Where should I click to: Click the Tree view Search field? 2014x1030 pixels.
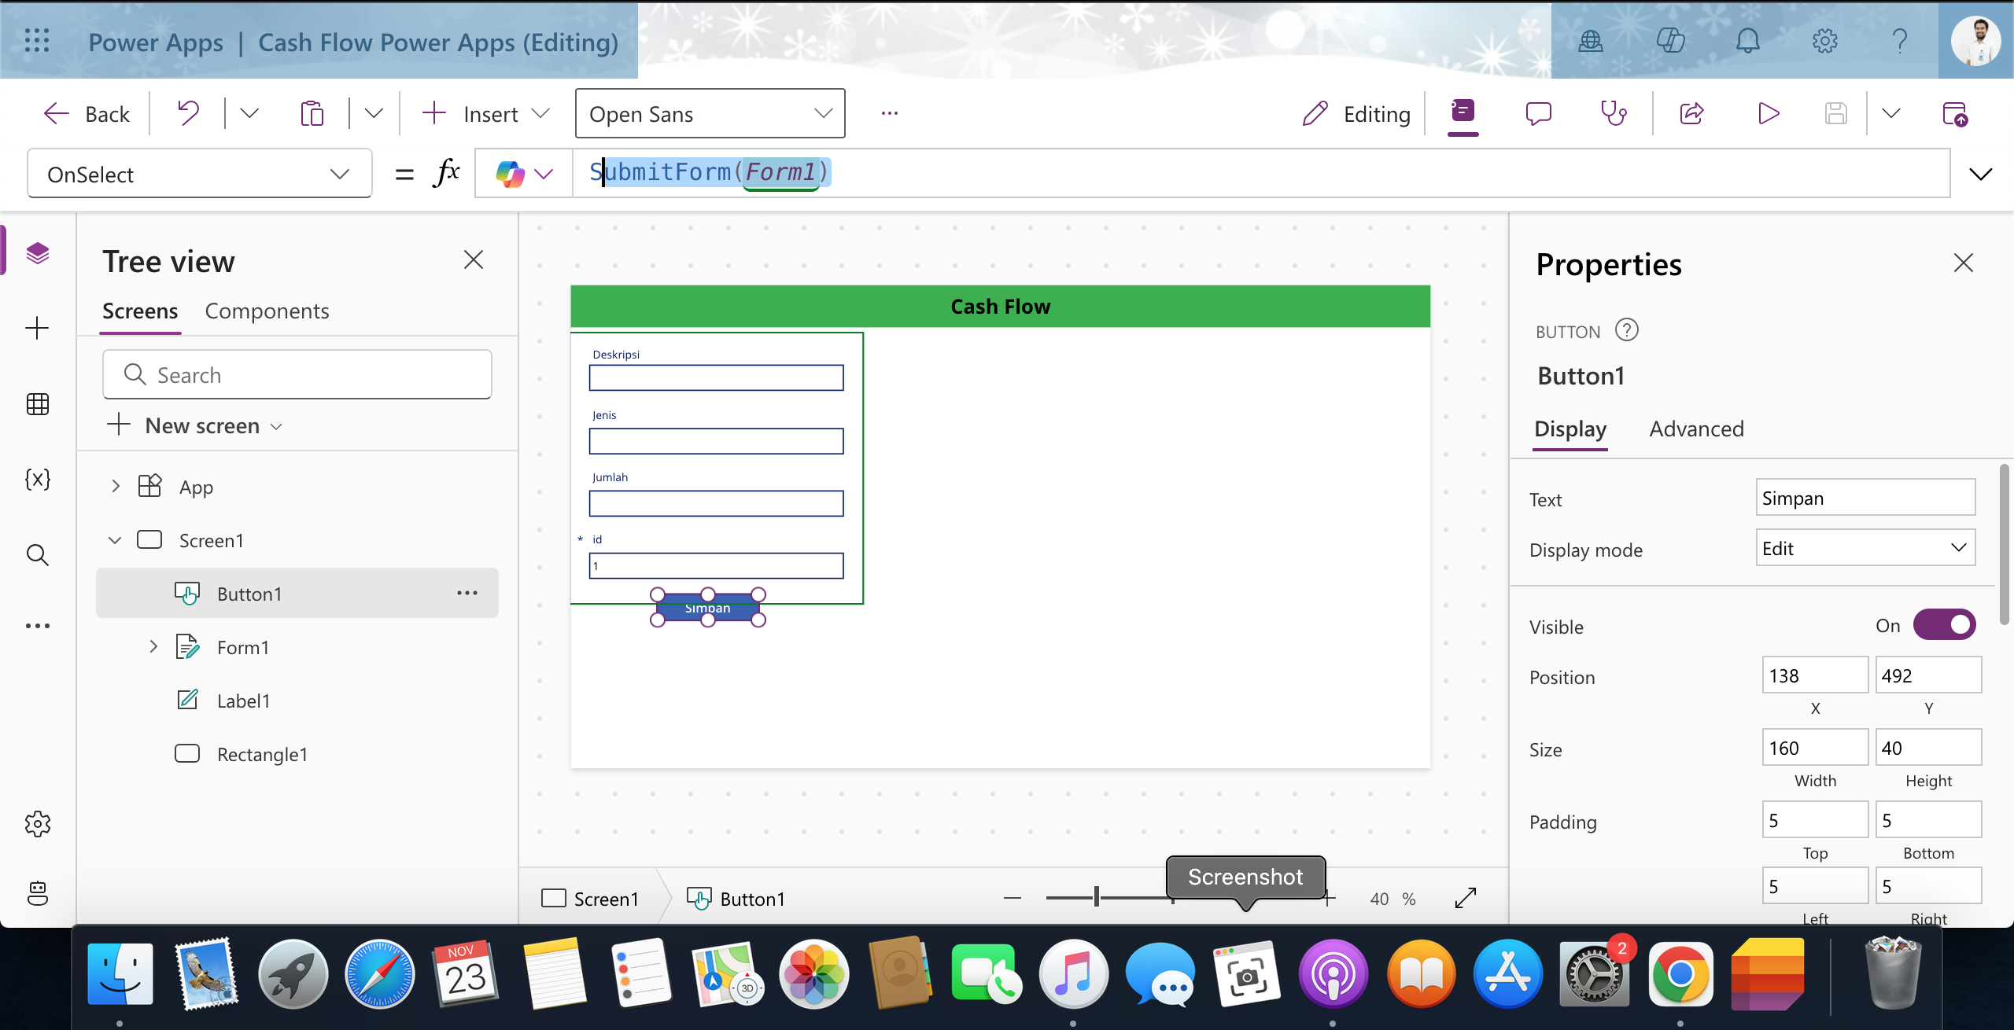(x=297, y=375)
